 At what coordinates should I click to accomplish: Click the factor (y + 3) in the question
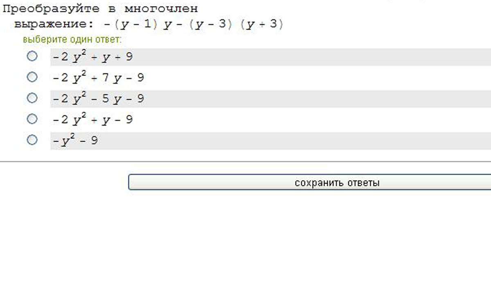coord(262,25)
